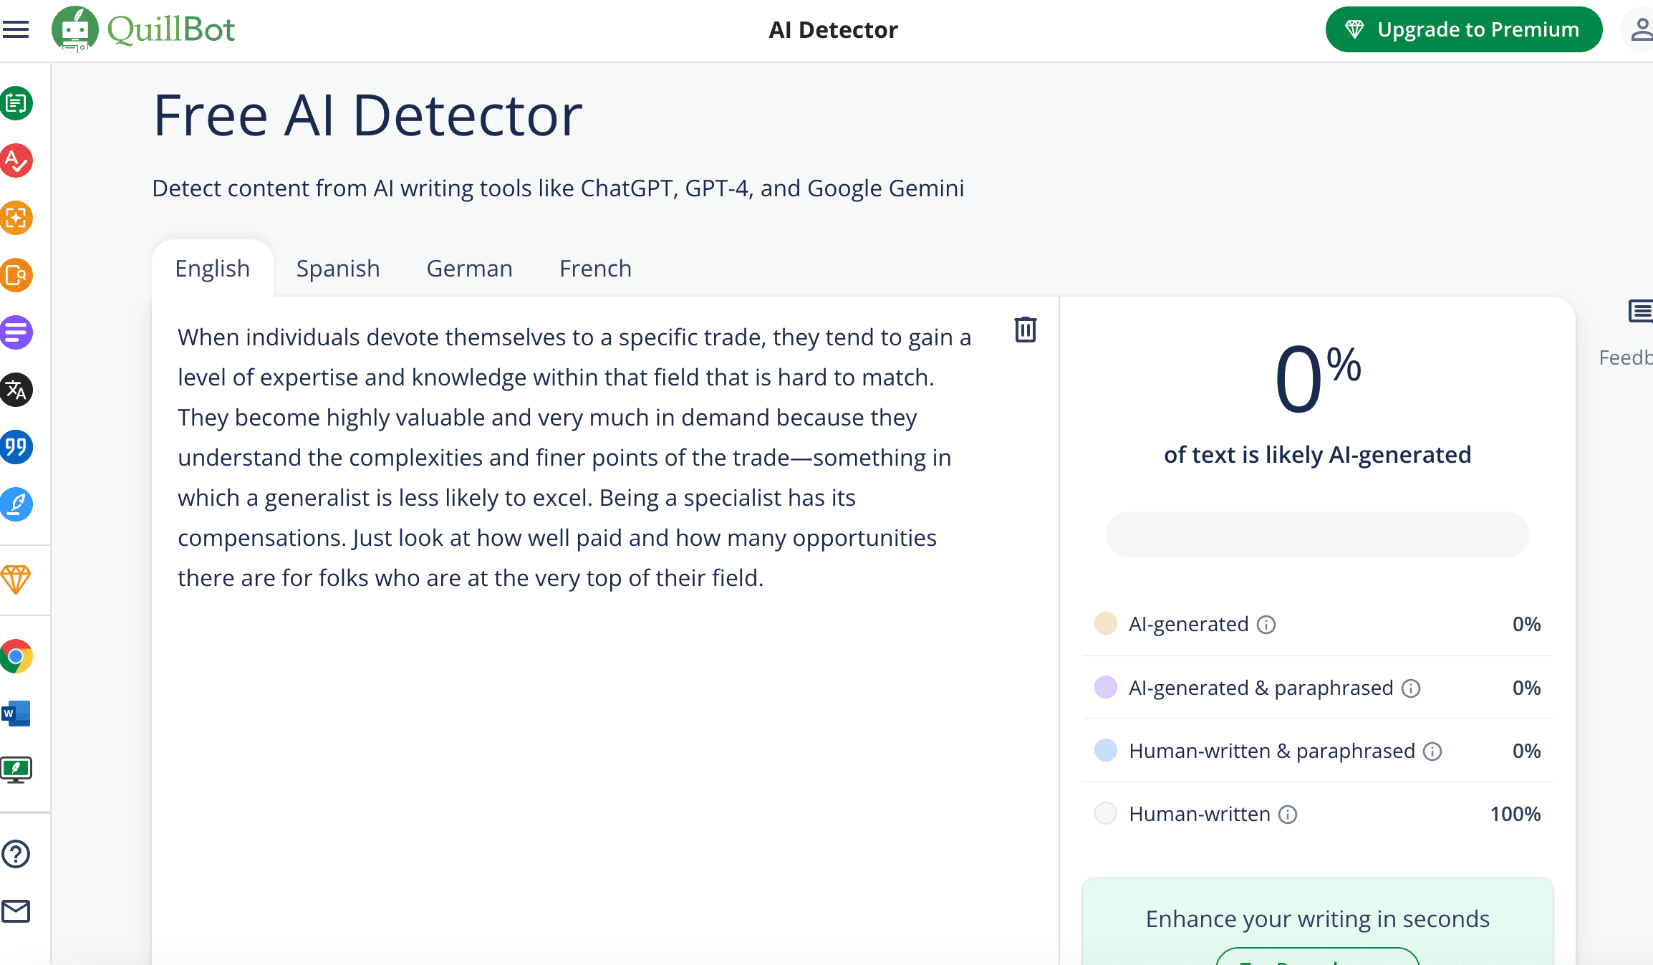The width and height of the screenshot is (1653, 965).
Task: Show info for AI-generated category
Action: [1266, 625]
